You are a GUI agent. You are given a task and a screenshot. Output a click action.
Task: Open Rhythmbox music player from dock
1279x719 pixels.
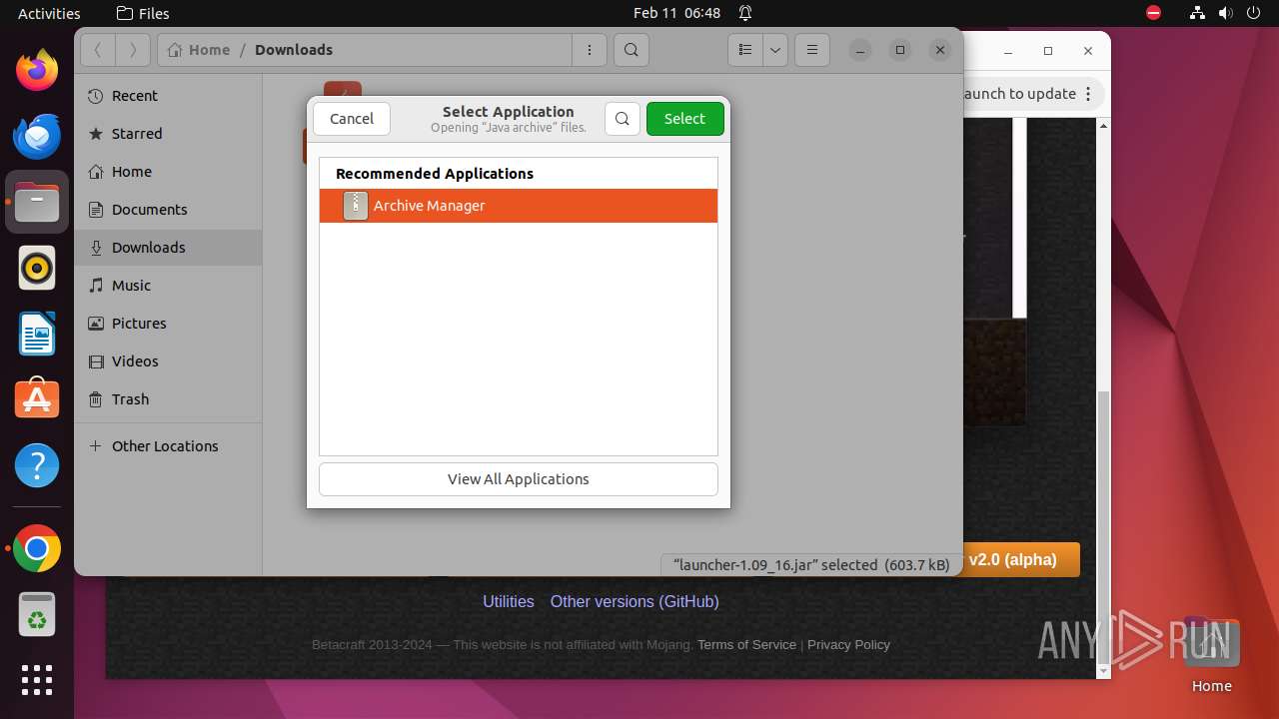(37, 269)
